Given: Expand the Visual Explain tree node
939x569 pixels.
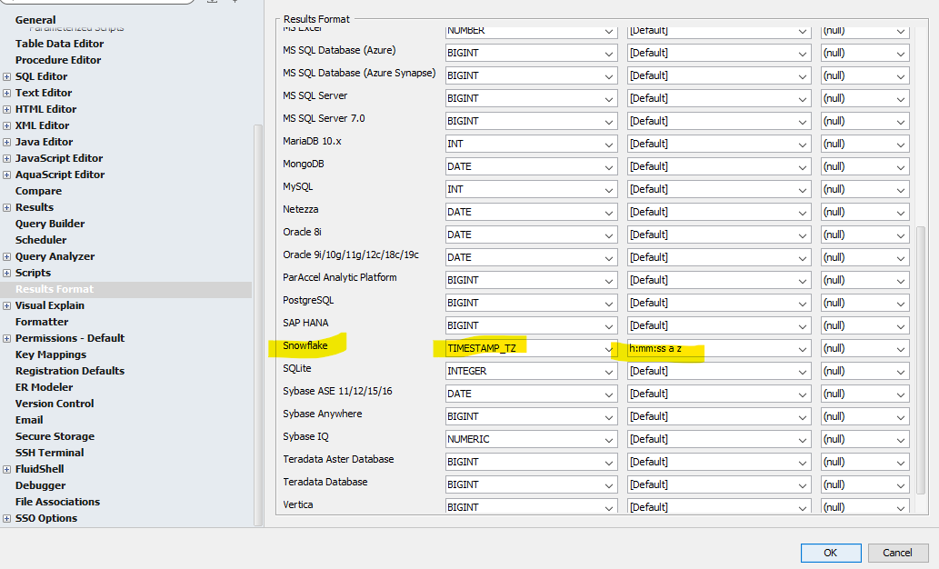Looking at the screenshot, I should click(x=7, y=305).
